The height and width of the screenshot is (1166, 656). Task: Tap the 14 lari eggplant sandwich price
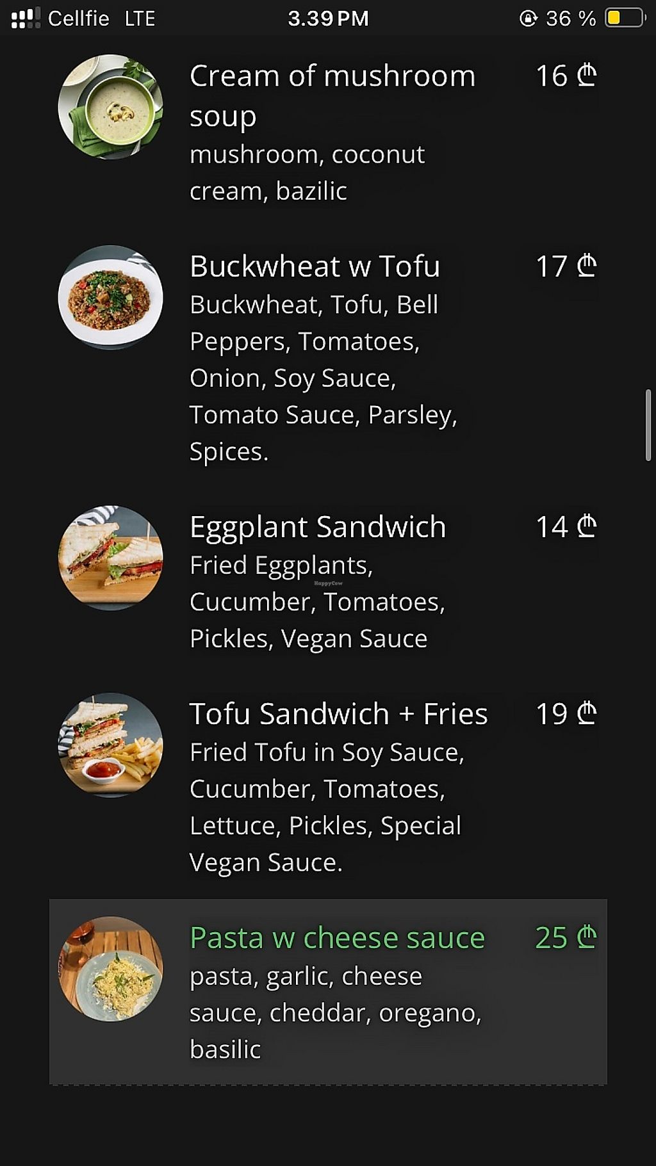[x=566, y=527]
